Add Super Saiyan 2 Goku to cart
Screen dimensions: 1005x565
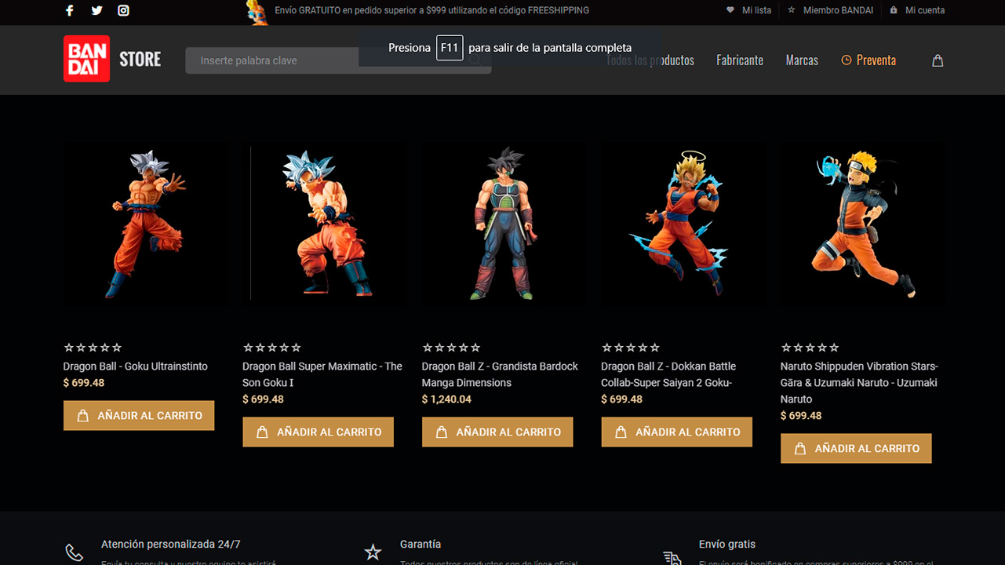click(676, 432)
